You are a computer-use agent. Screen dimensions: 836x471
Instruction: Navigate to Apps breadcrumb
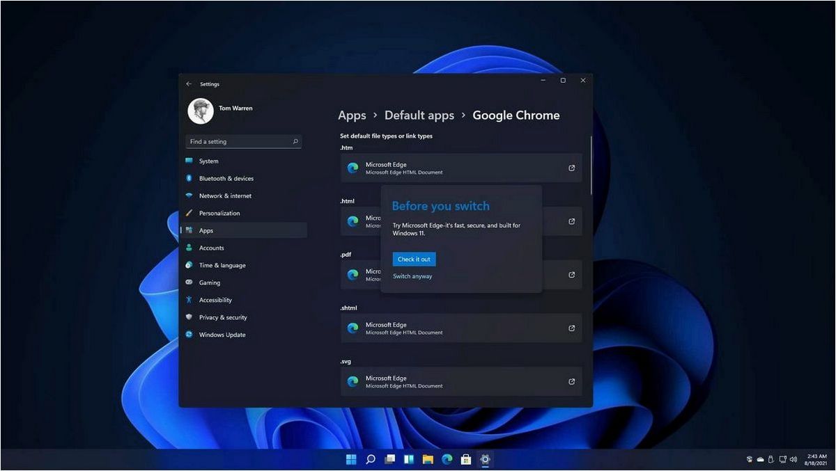pyautogui.click(x=352, y=115)
